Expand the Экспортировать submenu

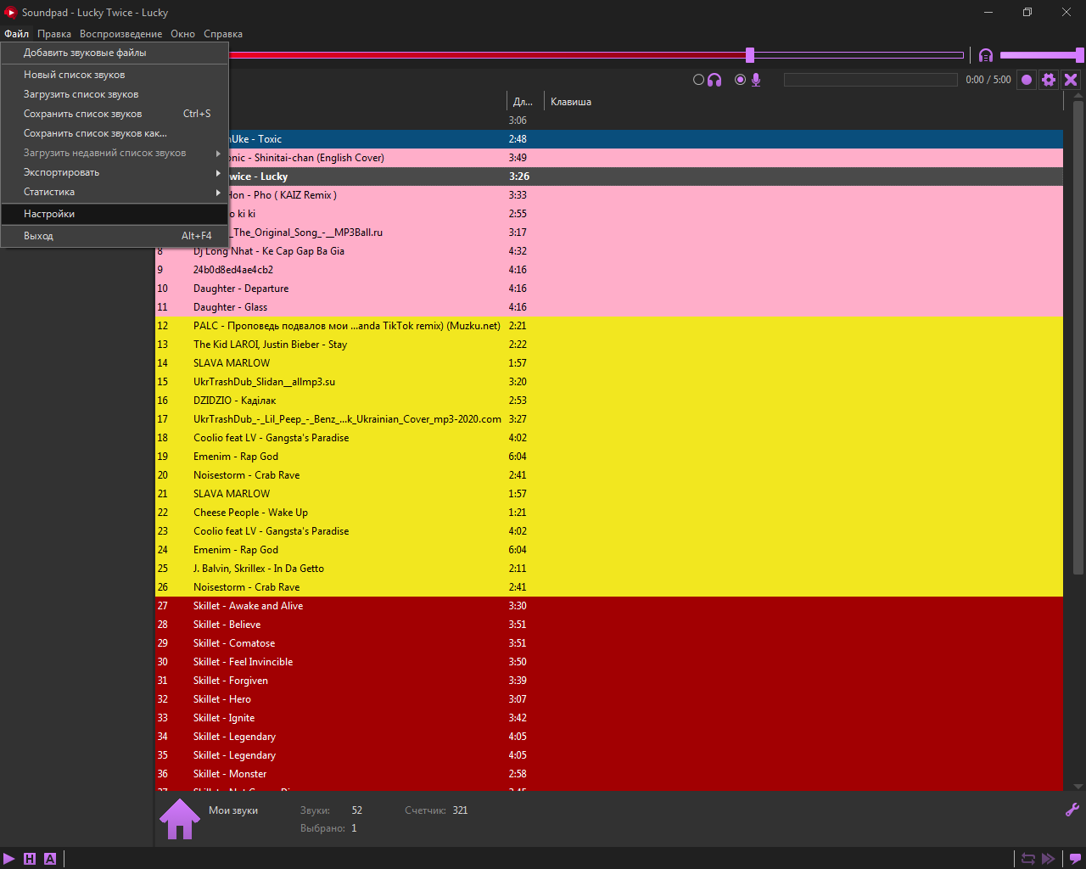coord(115,172)
